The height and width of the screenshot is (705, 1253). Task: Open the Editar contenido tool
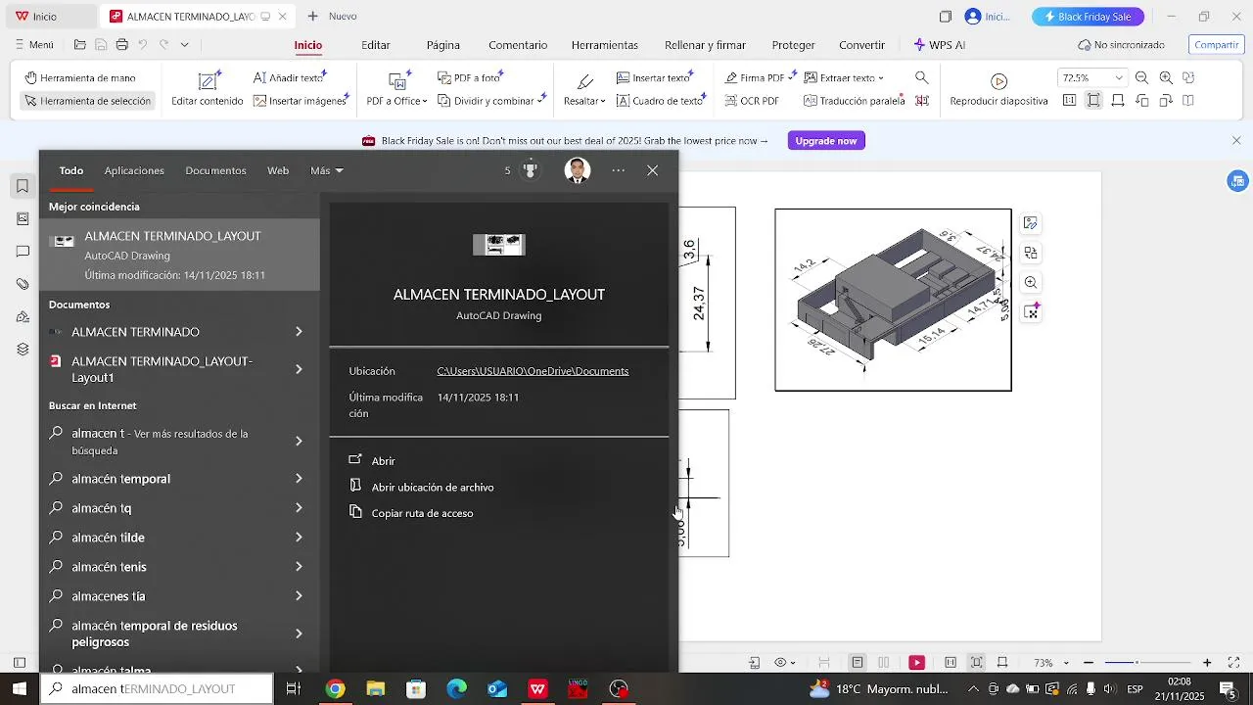[208, 89]
